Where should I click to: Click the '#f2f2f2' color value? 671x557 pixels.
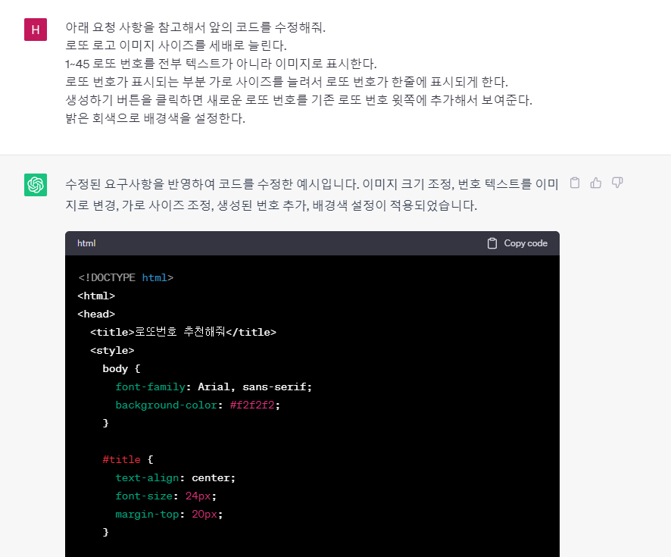pos(252,405)
